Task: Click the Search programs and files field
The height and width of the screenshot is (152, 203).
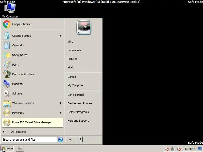Action: pos(30,140)
